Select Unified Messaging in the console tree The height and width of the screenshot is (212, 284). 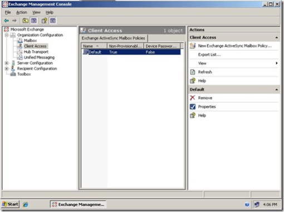[39, 57]
